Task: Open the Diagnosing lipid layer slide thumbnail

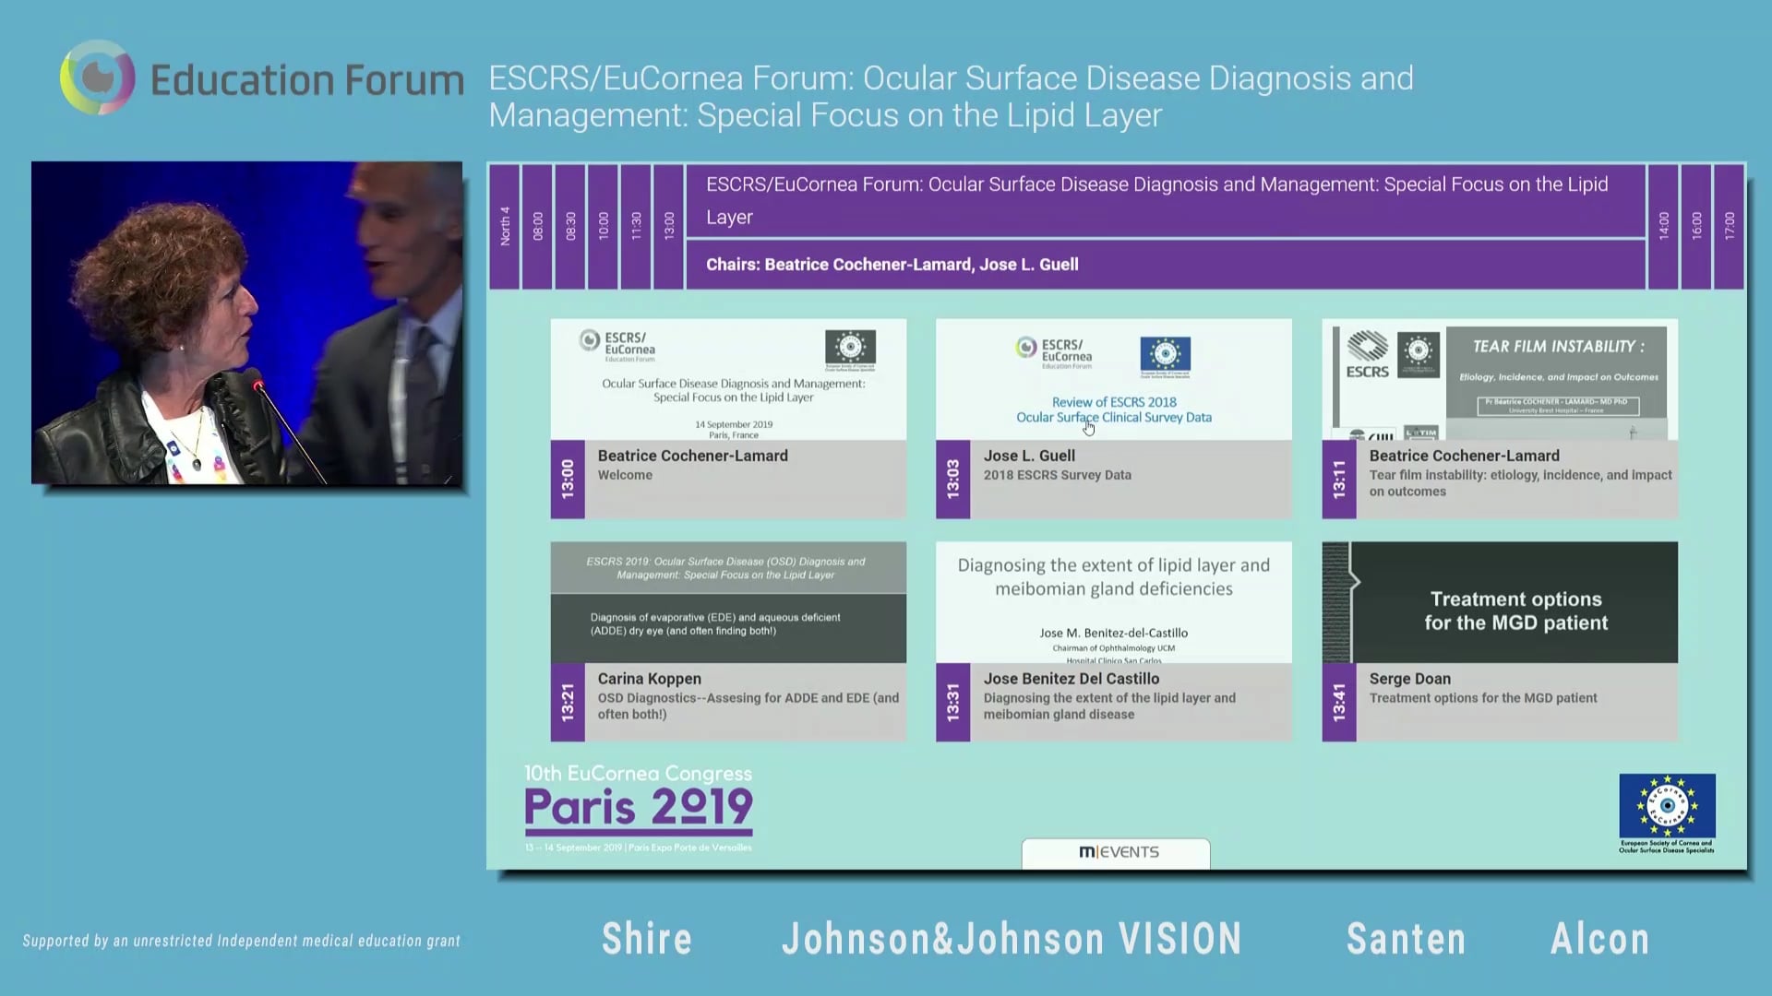Action: tap(1114, 602)
